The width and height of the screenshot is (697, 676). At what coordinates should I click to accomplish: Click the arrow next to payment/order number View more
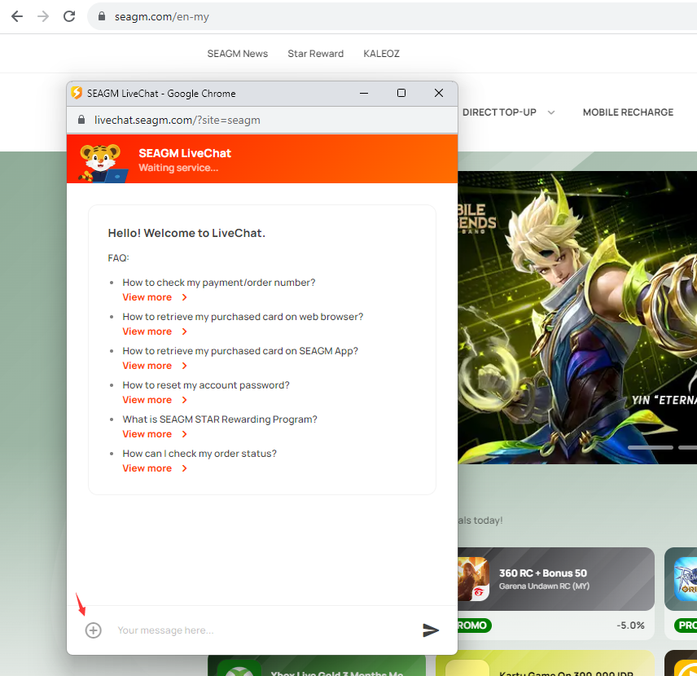[185, 297]
